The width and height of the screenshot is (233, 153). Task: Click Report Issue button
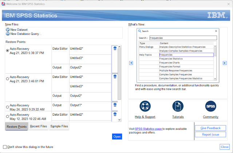click(x=210, y=135)
